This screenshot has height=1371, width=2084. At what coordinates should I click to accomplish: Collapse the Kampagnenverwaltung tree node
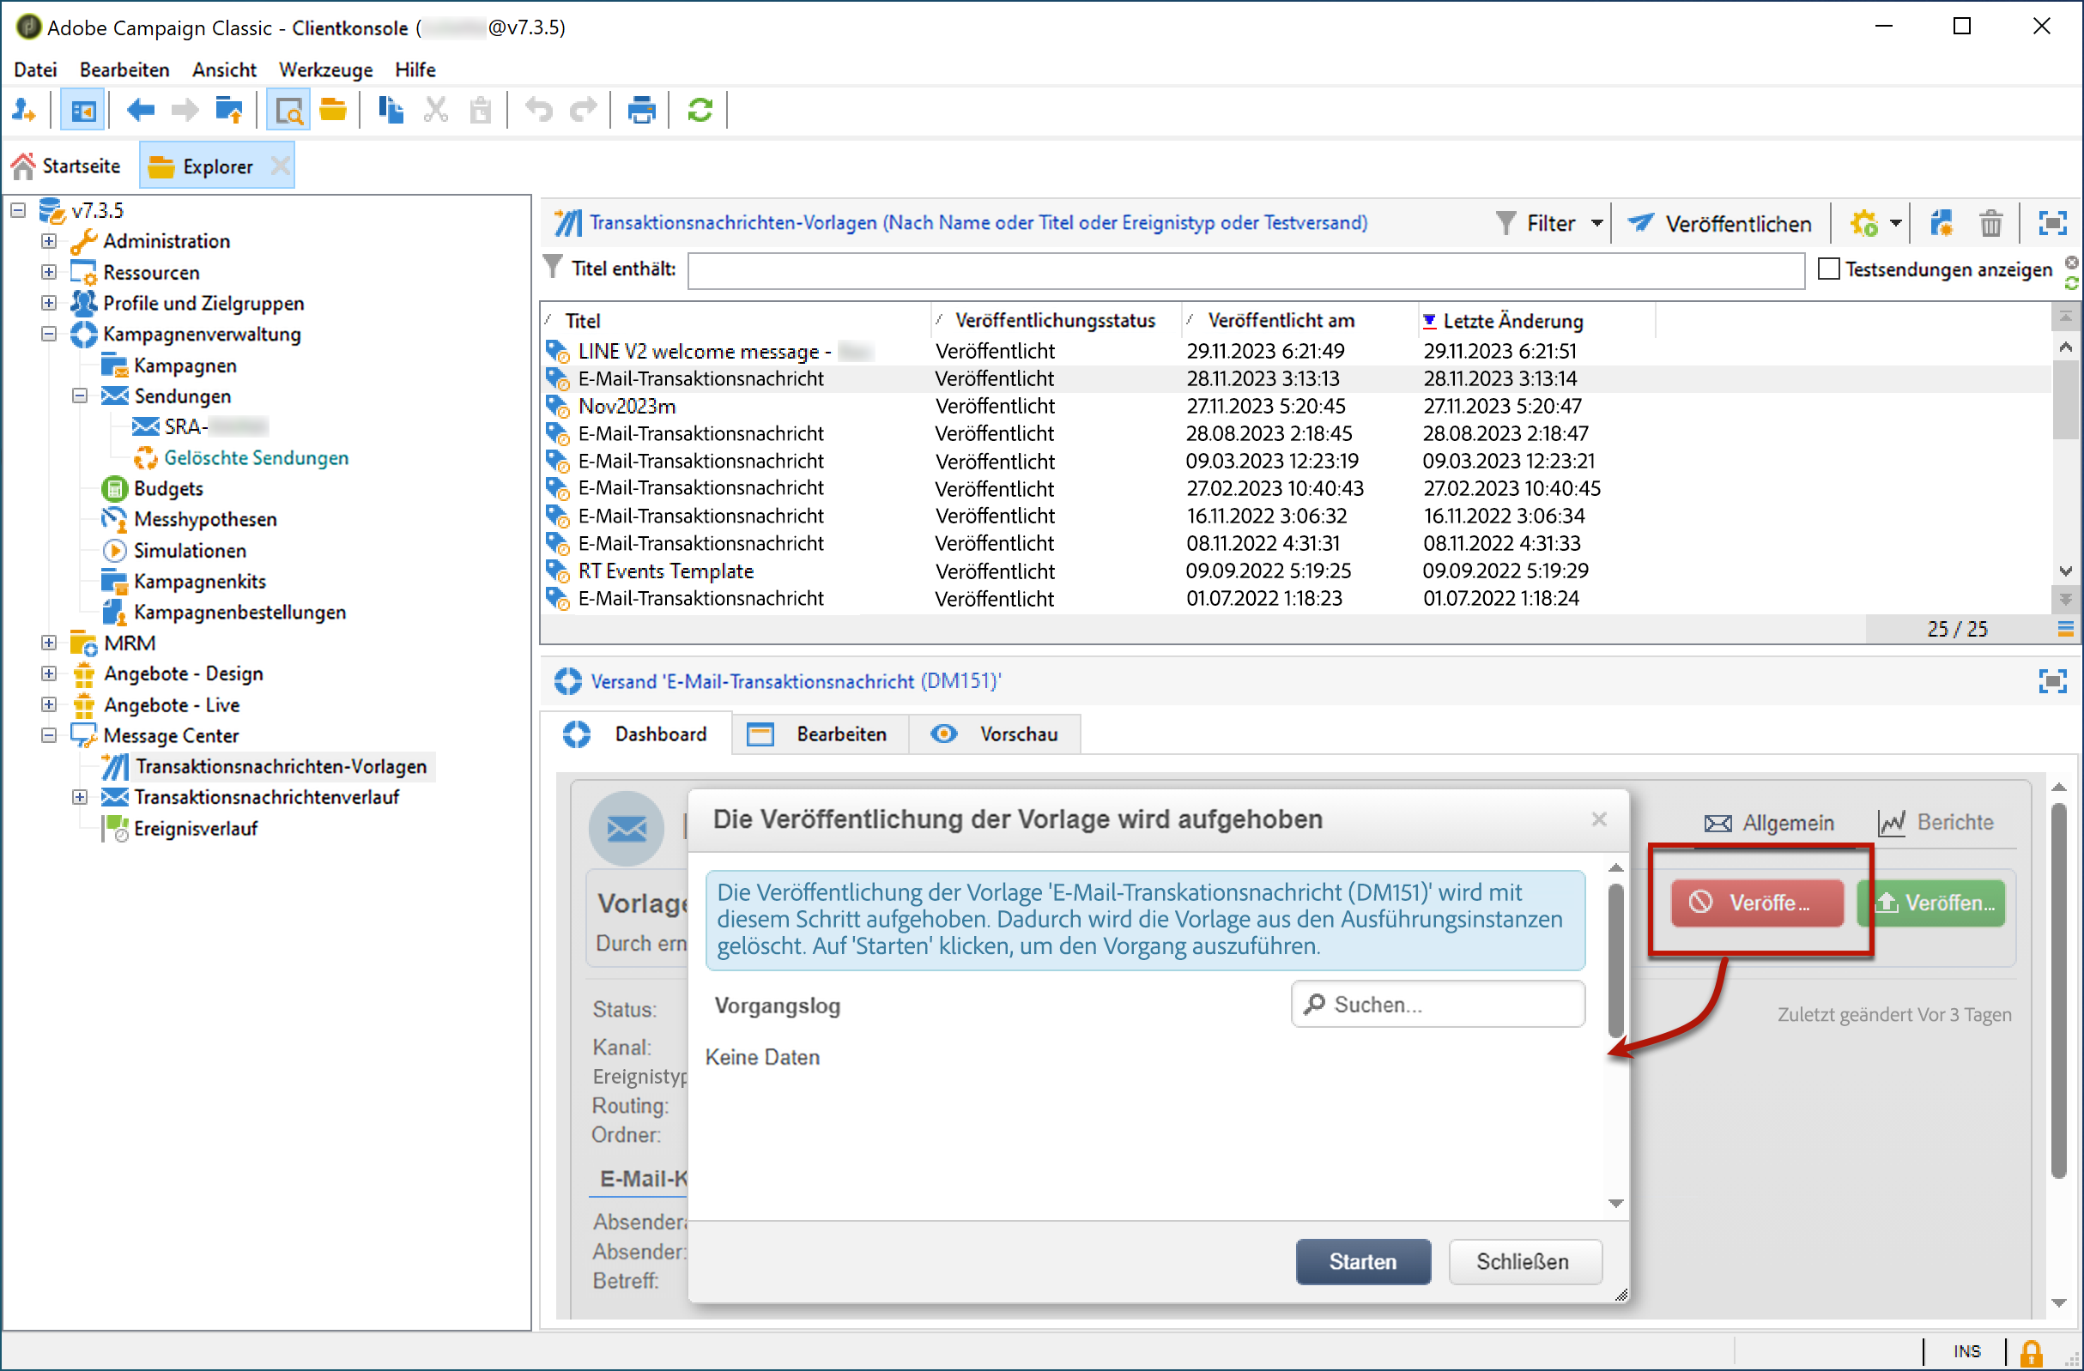(x=49, y=334)
